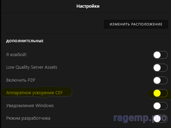Click the Режим разработчика label
The image size is (171, 128).
click(28, 118)
